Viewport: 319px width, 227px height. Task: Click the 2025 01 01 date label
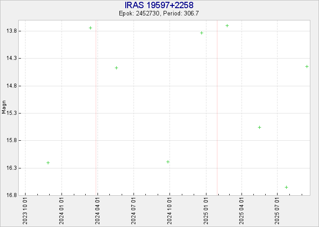pyautogui.click(x=206, y=212)
